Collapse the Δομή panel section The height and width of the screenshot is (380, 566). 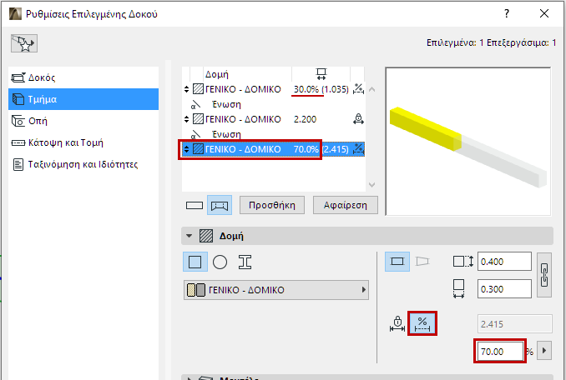190,236
